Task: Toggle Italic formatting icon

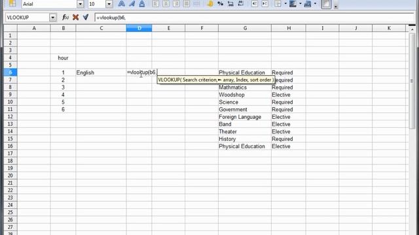Action: click(x=132, y=4)
